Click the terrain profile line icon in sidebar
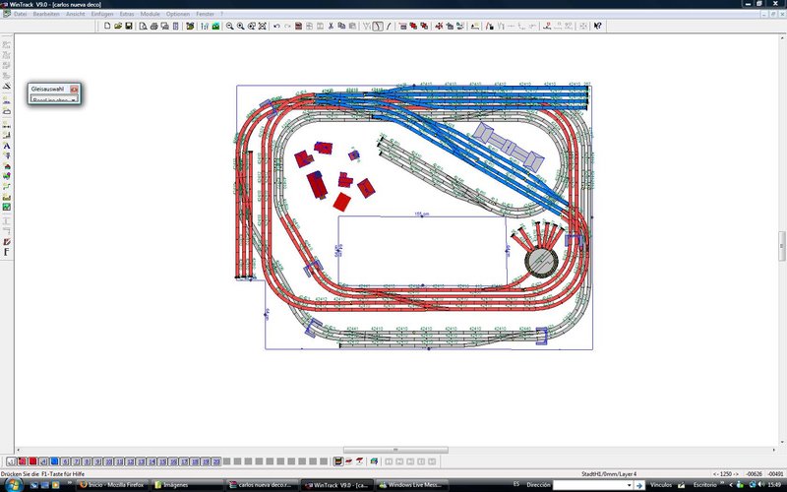 click(7, 186)
